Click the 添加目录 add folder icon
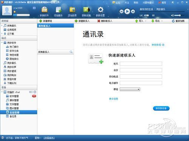Image resolution: width=189 pixels, height=141 pixels. [72, 12]
